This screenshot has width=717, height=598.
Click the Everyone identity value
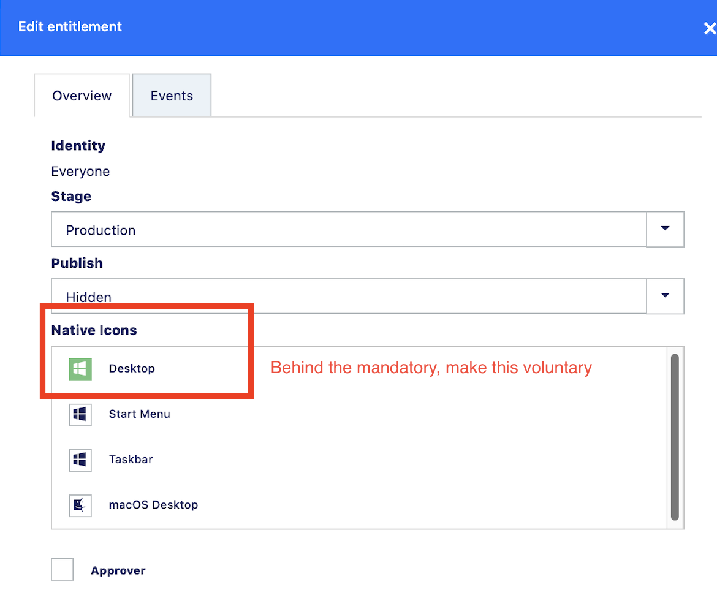(x=80, y=172)
